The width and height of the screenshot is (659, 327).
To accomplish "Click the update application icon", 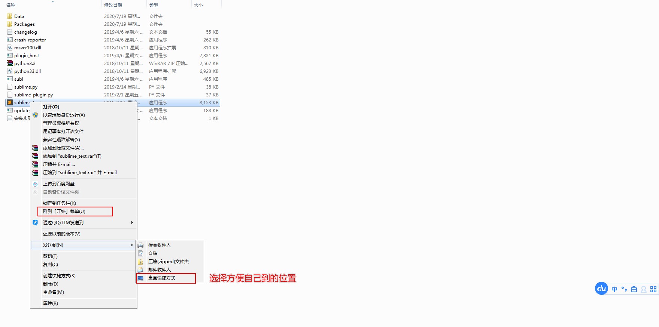I will (x=10, y=110).
